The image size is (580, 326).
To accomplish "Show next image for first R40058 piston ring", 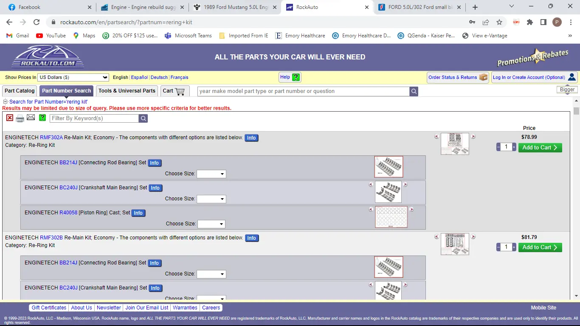I will point(411,209).
